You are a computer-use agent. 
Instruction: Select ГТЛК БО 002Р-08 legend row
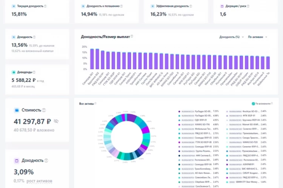click(x=198, y=142)
